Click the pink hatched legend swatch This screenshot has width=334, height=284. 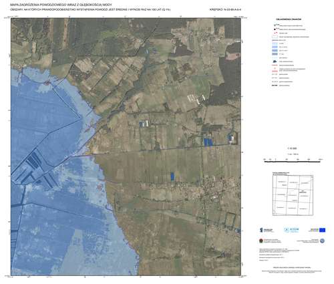pos(275,71)
